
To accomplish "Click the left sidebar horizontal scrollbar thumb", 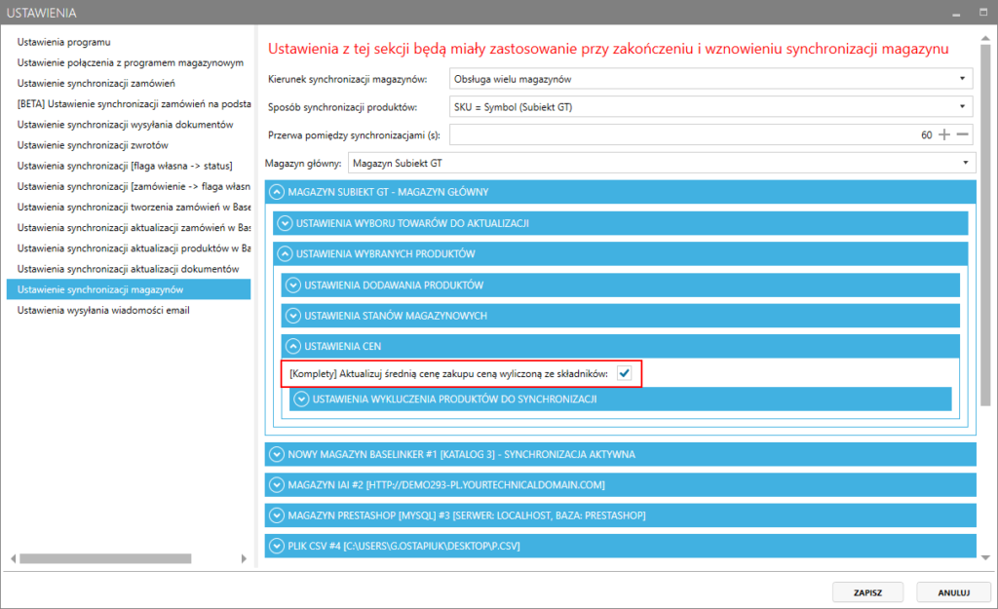I will point(105,558).
